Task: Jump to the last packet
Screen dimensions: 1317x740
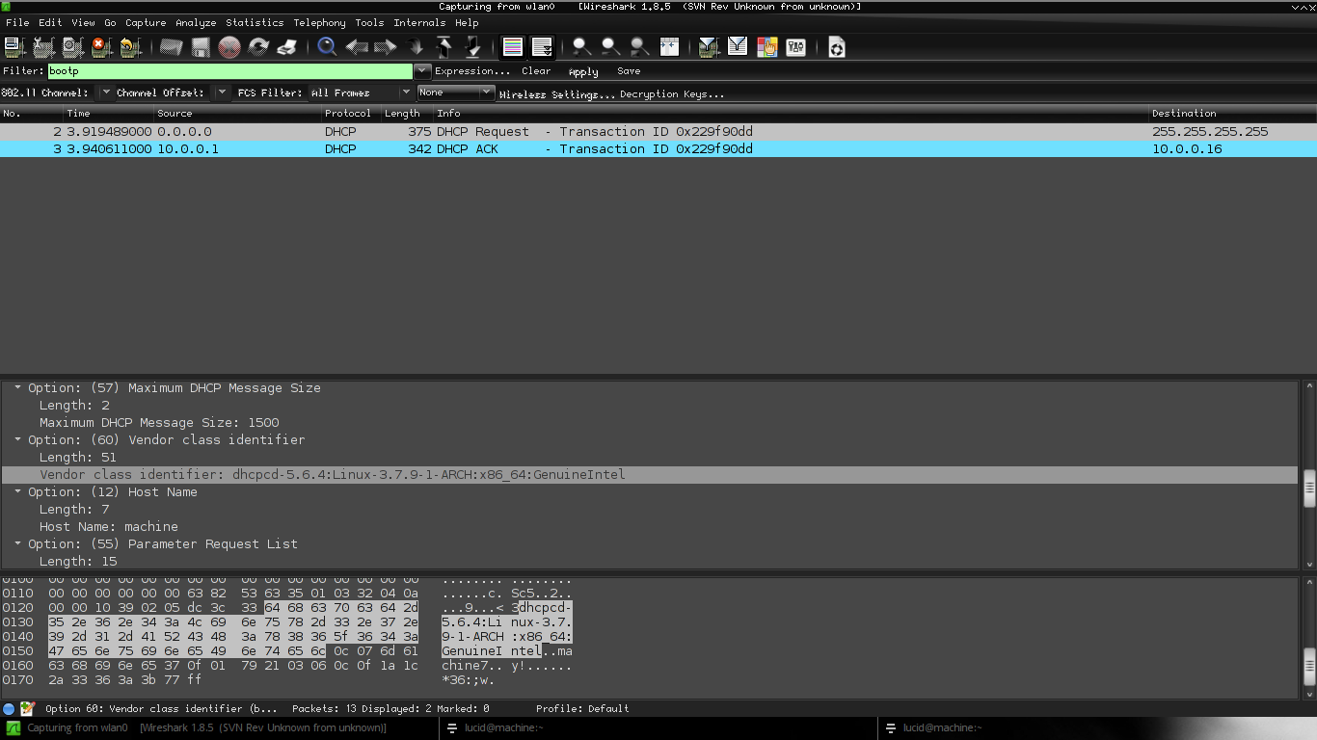Action: click(472, 46)
